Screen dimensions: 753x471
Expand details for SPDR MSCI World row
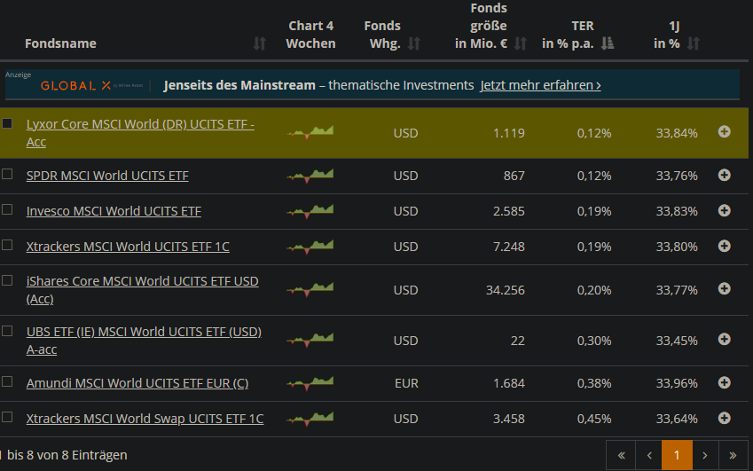point(725,176)
